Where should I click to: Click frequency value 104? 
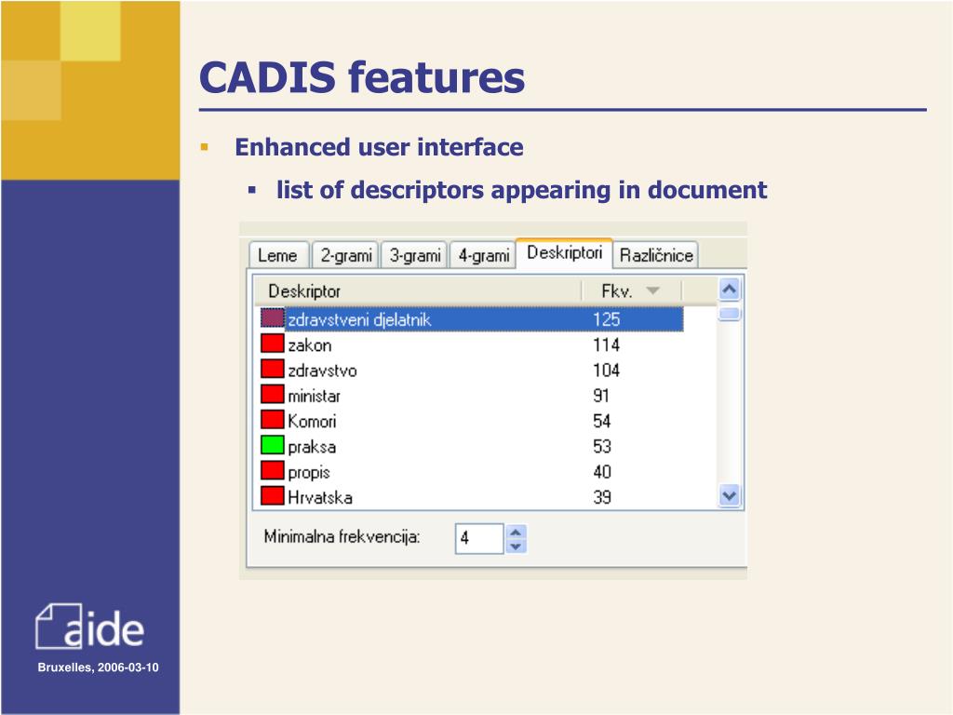606,371
